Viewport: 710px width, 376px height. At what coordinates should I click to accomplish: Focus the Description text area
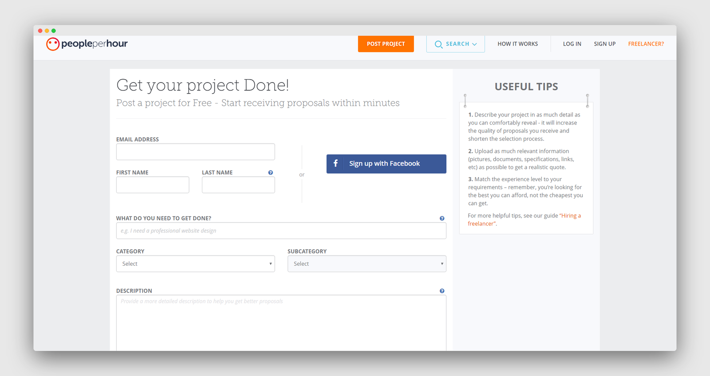point(281,323)
